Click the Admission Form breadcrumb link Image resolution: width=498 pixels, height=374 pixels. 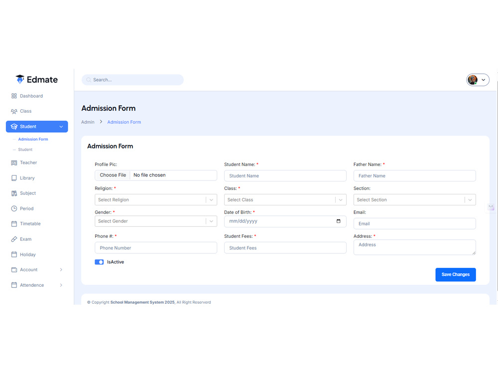pyautogui.click(x=124, y=122)
